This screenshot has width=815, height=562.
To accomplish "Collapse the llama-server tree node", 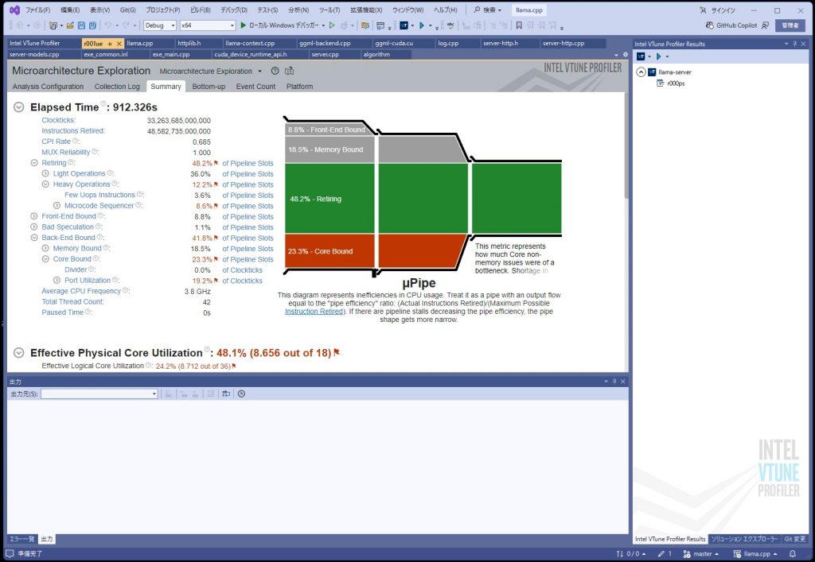I will click(x=641, y=72).
